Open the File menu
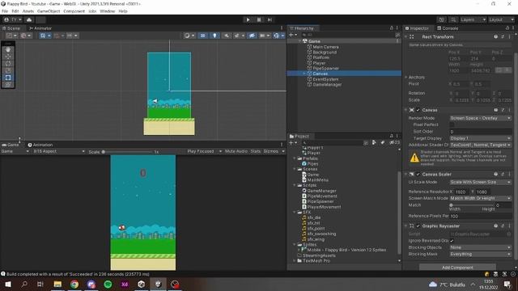Viewport: 518px width, 291px height. click(5, 11)
